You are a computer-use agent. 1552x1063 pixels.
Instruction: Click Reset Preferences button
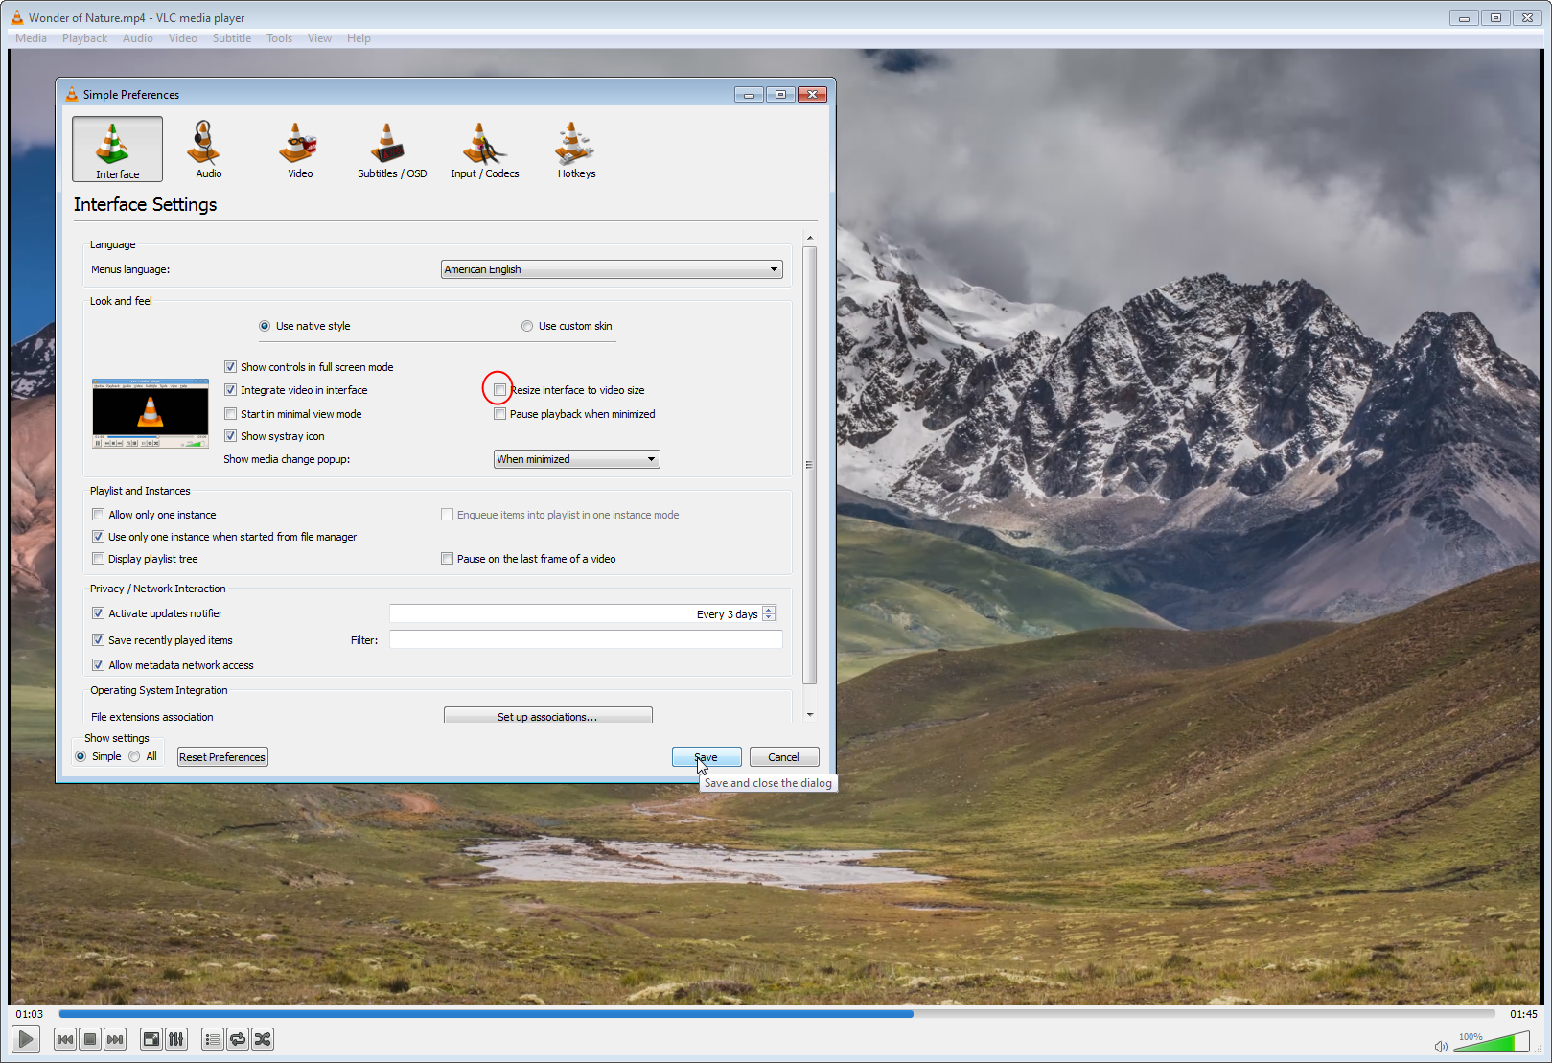222,757
